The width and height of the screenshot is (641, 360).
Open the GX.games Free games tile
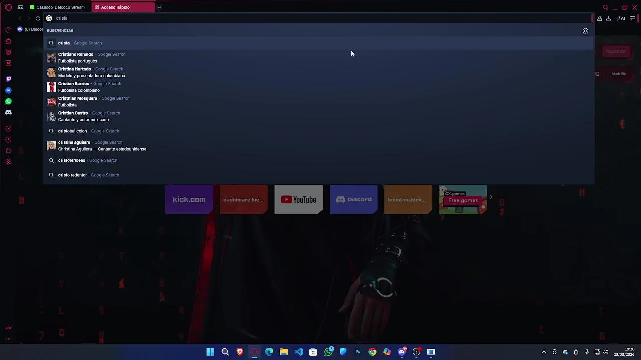[463, 199]
